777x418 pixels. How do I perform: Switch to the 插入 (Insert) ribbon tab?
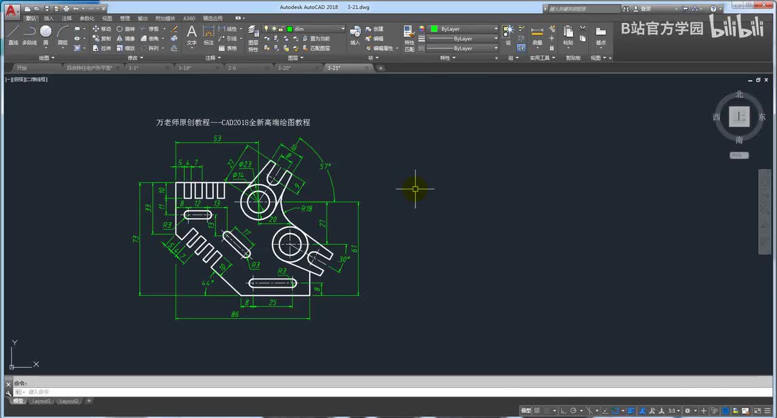click(49, 18)
